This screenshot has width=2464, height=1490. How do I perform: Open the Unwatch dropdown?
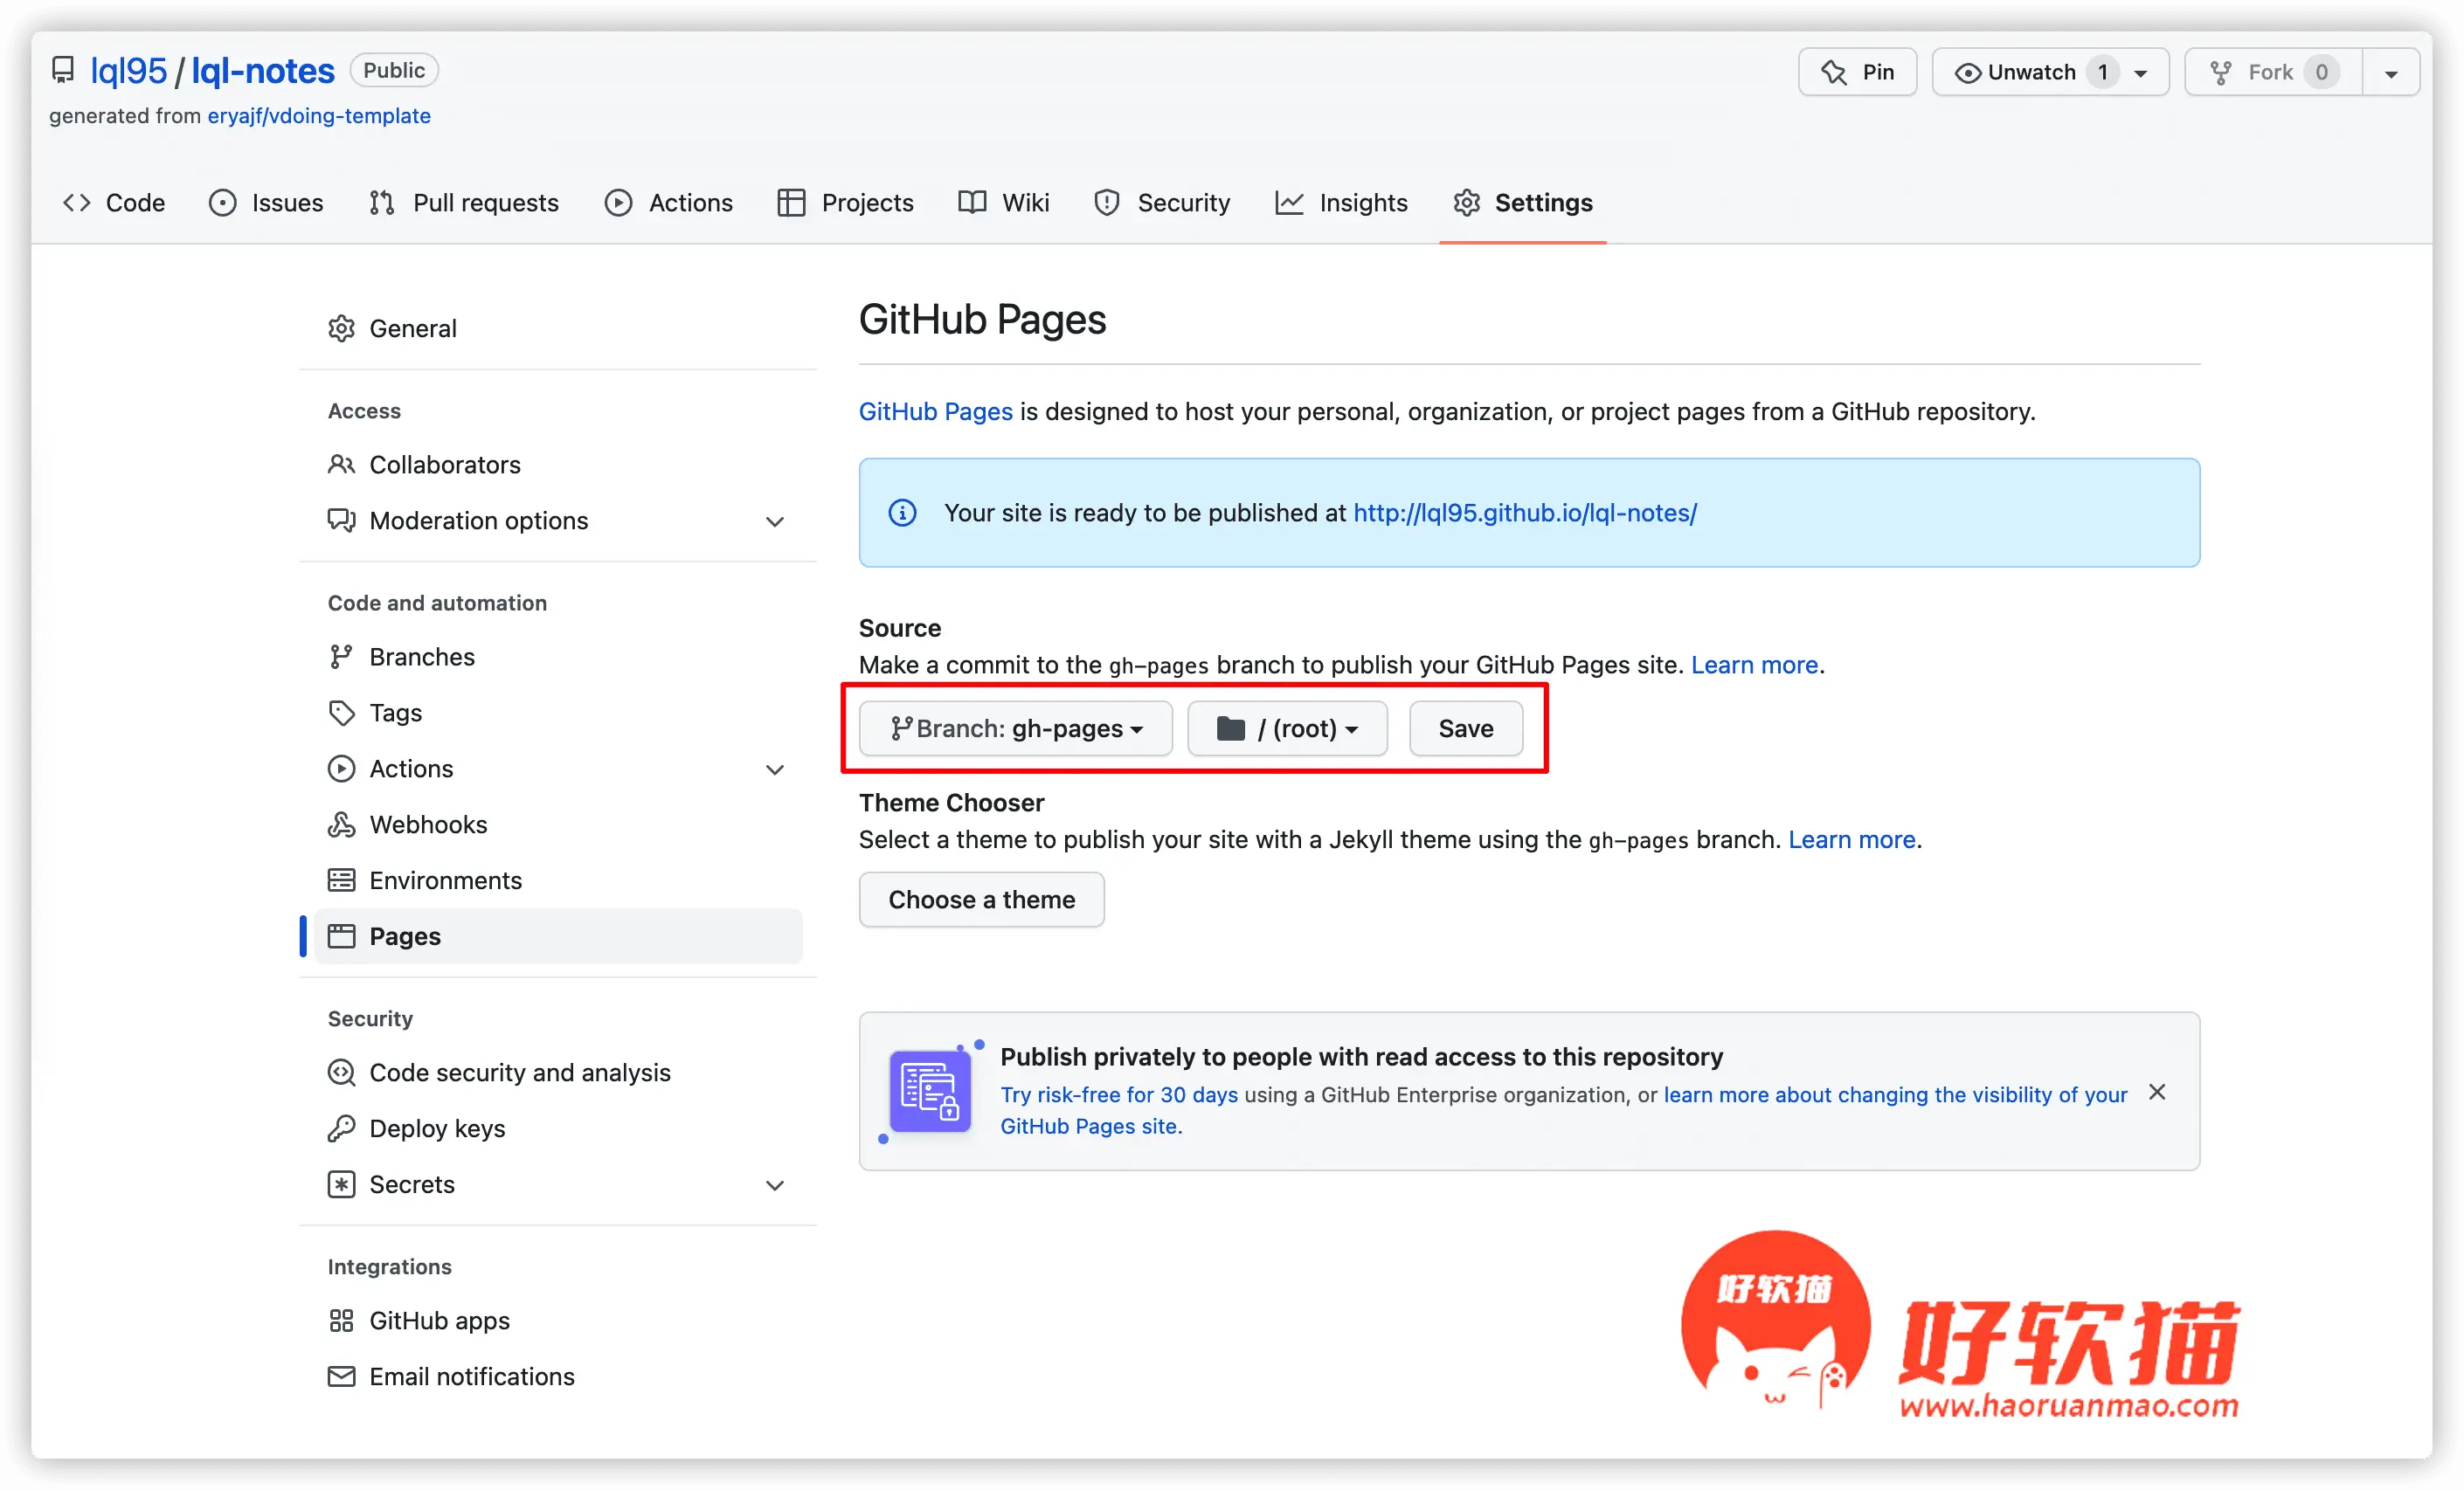[2050, 72]
